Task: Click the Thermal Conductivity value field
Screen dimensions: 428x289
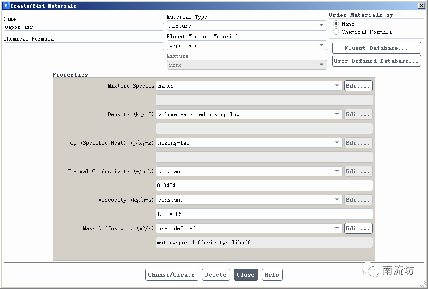Action: coord(264,186)
